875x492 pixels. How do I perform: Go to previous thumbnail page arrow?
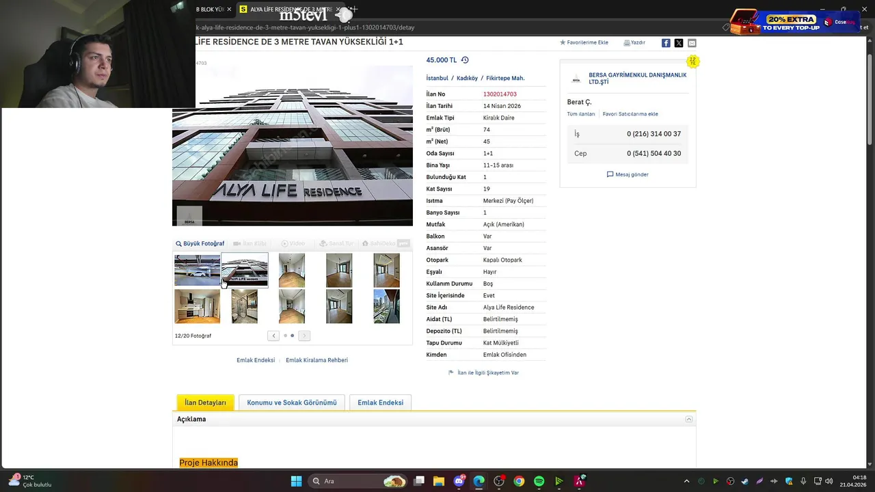273,336
